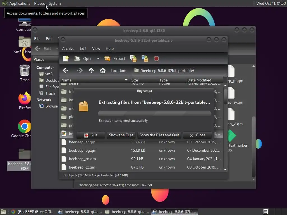This screenshot has width=287, height=215.
Task: Sort by Size column header
Action: (x=144, y=80)
